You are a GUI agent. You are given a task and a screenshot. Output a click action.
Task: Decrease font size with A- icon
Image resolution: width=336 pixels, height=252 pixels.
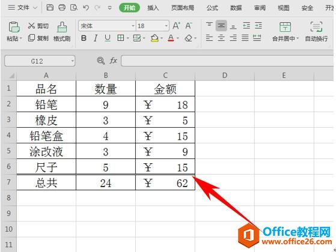[x=189, y=26]
